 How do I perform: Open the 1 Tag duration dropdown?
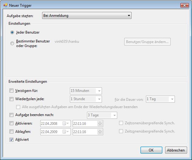160,99
